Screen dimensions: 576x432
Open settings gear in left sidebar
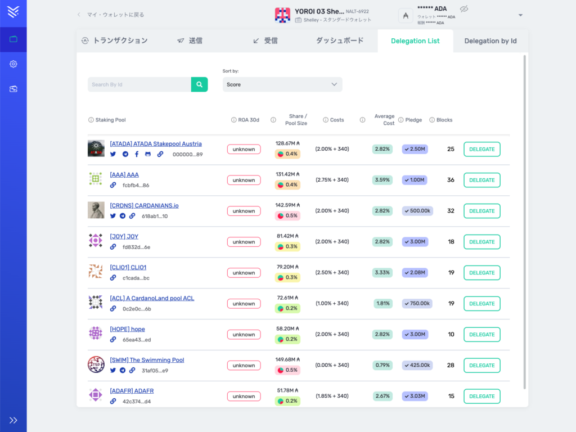13,64
